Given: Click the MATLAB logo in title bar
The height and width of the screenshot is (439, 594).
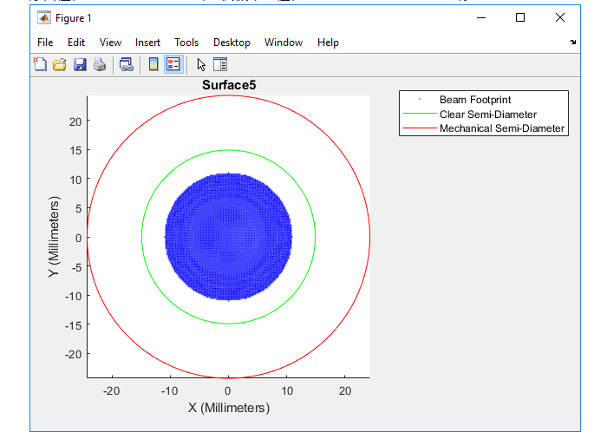Looking at the screenshot, I should (44, 17).
